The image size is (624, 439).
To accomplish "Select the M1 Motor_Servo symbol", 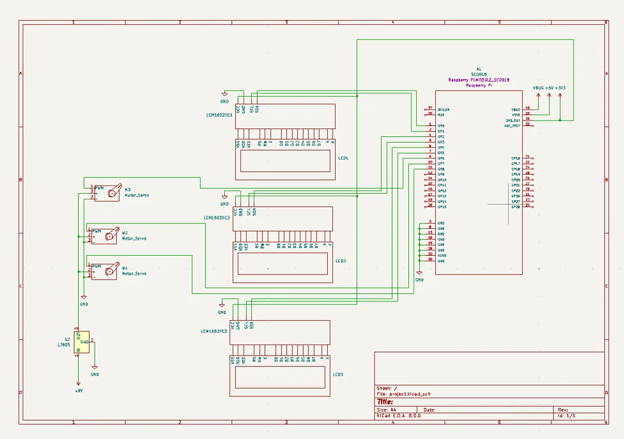I will [x=105, y=271].
